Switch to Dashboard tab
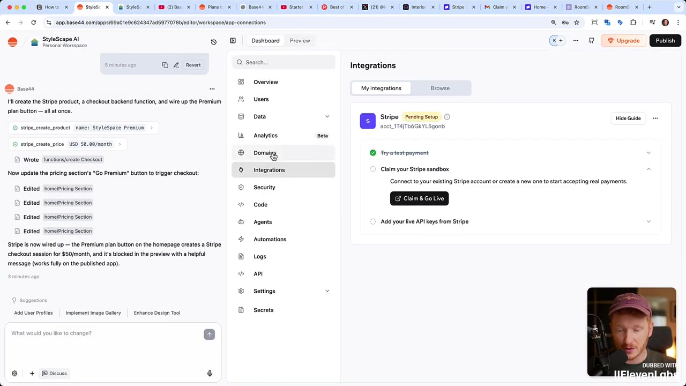The width and height of the screenshot is (686, 386). (x=265, y=41)
